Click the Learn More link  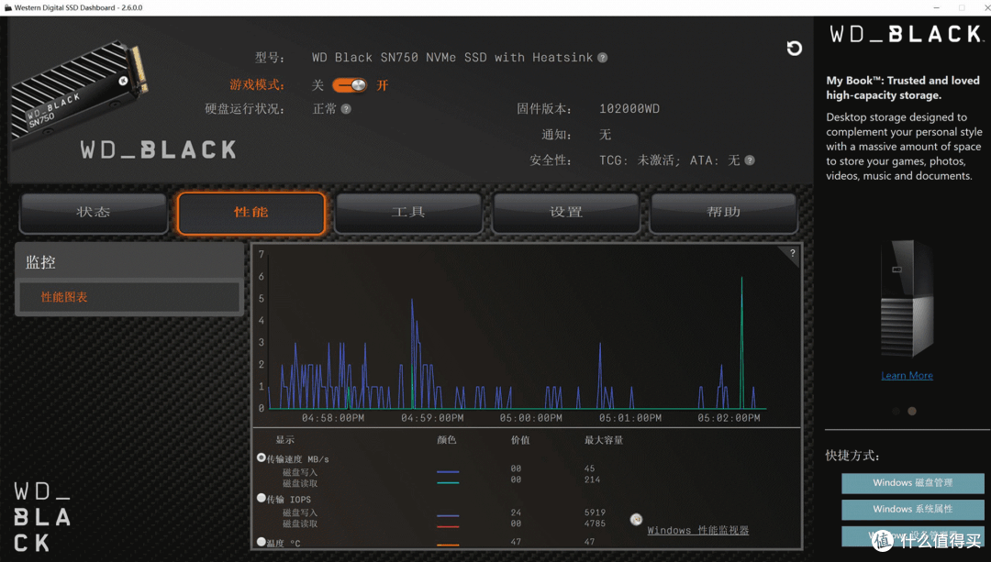pyautogui.click(x=907, y=376)
